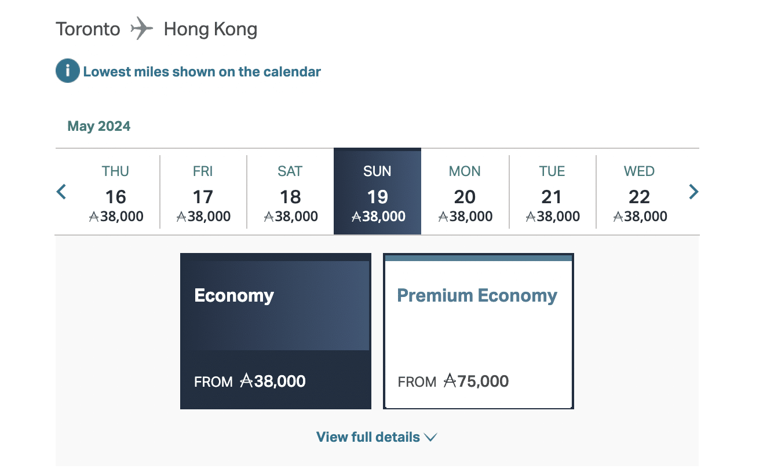The width and height of the screenshot is (763, 473).
Task: Click the Toronto origin city text
Action: 88,29
